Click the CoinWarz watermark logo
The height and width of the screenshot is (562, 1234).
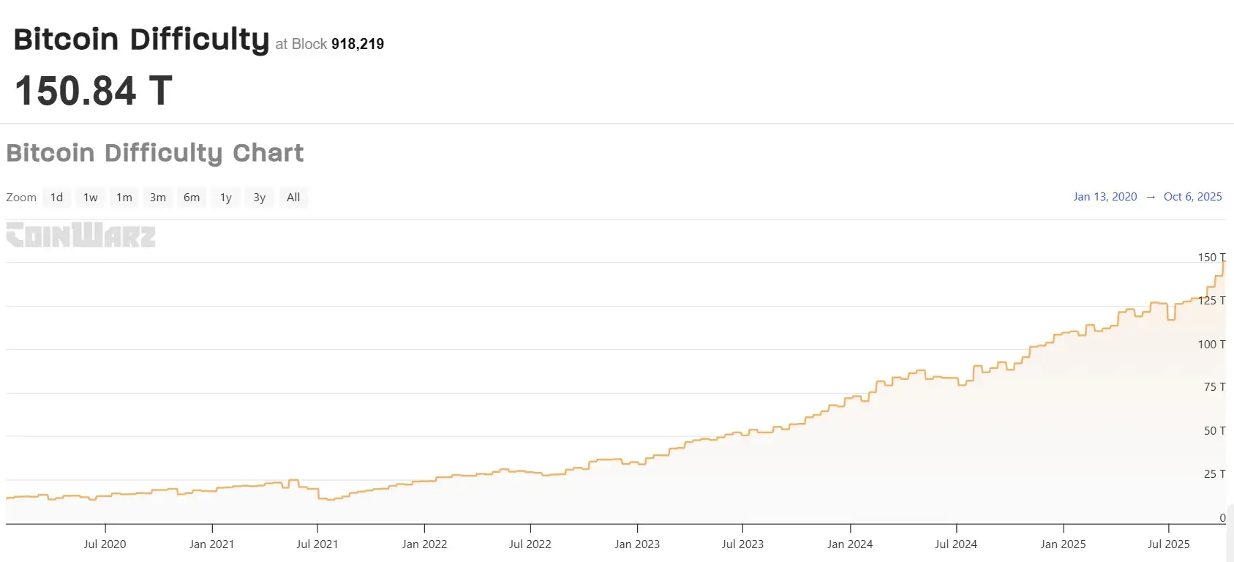(80, 236)
